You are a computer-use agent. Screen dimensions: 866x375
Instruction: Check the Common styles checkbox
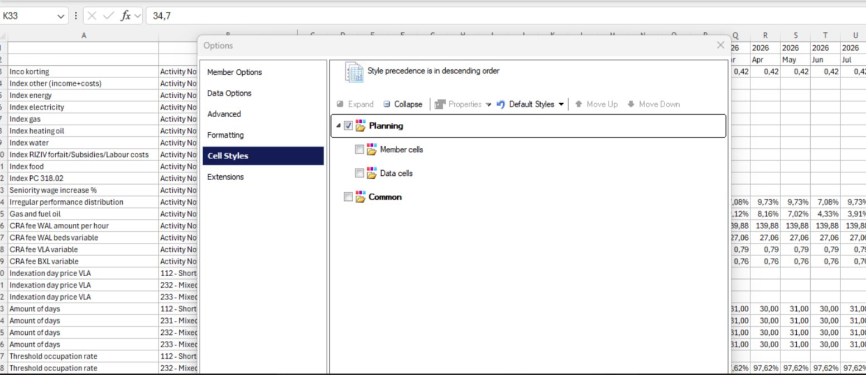348,196
